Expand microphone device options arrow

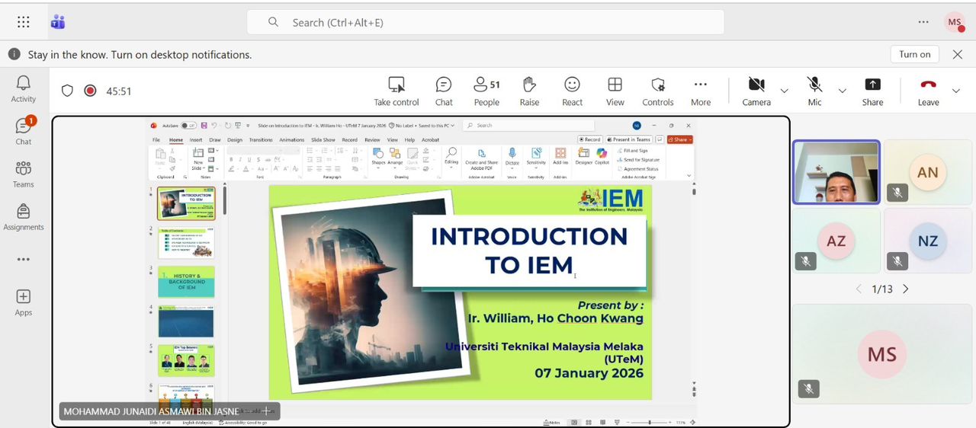tap(843, 91)
